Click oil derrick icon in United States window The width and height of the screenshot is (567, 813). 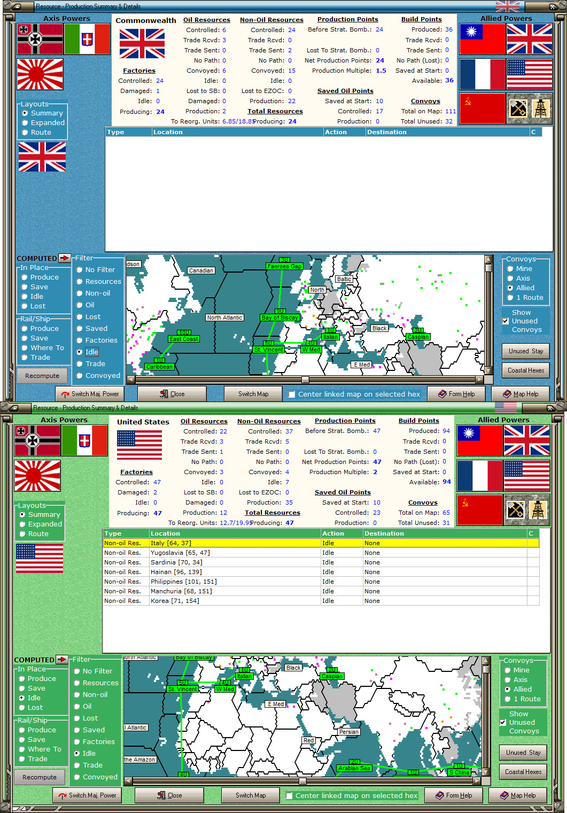[538, 510]
